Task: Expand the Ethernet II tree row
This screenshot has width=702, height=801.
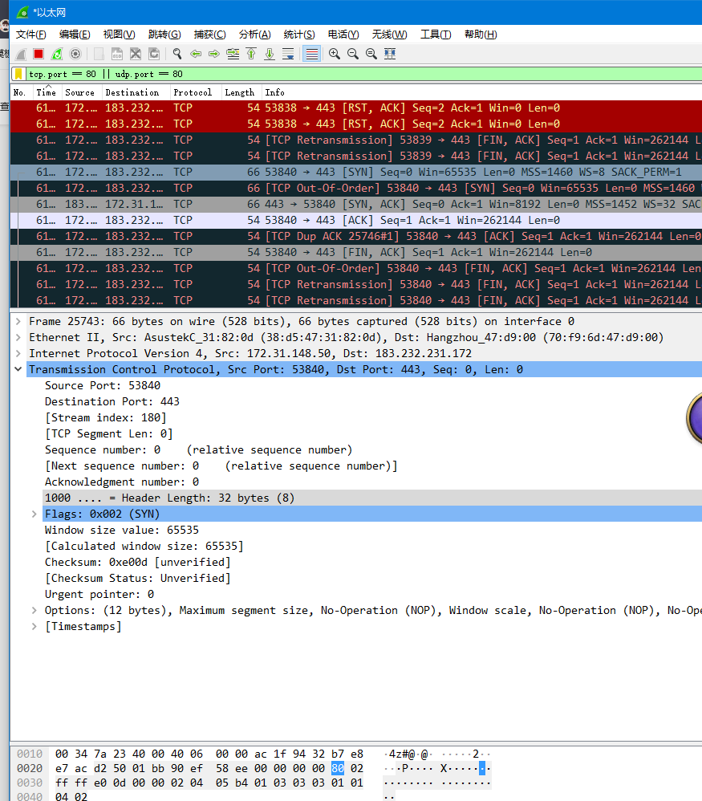Action: click(x=18, y=337)
